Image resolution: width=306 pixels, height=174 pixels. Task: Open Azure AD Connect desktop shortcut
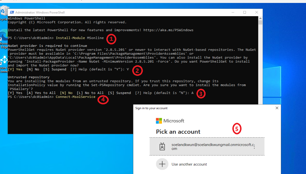coord(4,64)
